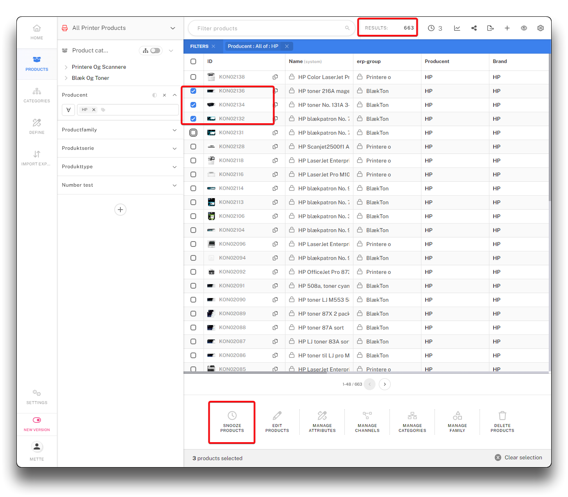Click the Delete Products trash icon
The height and width of the screenshot is (497, 568).
(502, 416)
